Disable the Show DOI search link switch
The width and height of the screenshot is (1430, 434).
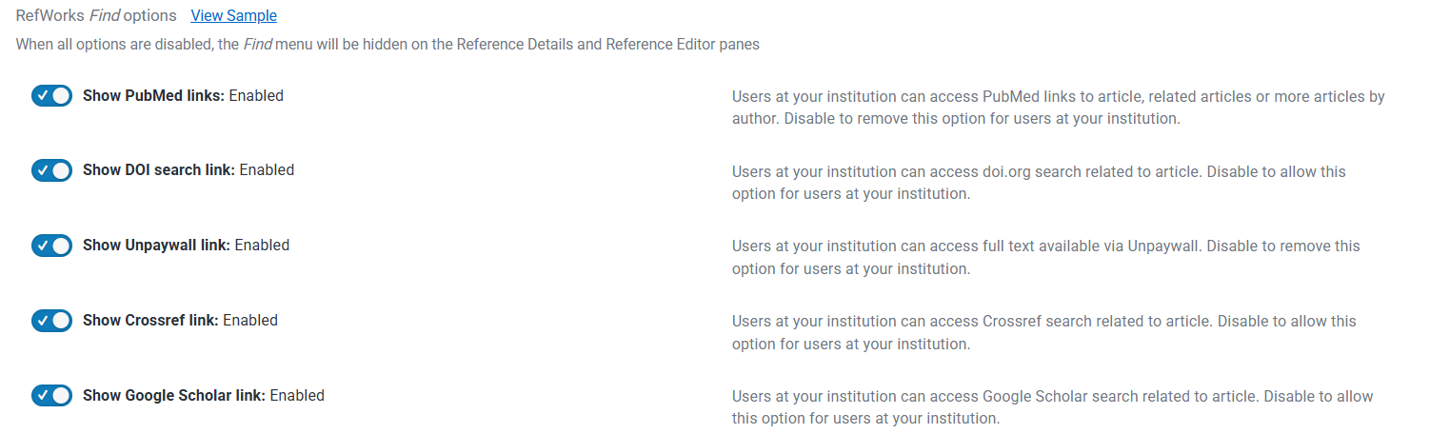coord(51,170)
